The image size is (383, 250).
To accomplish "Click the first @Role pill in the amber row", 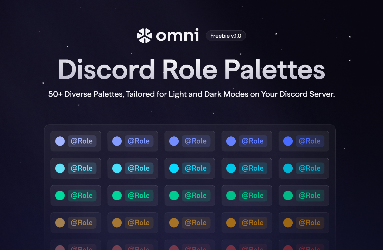I will [x=82, y=223].
